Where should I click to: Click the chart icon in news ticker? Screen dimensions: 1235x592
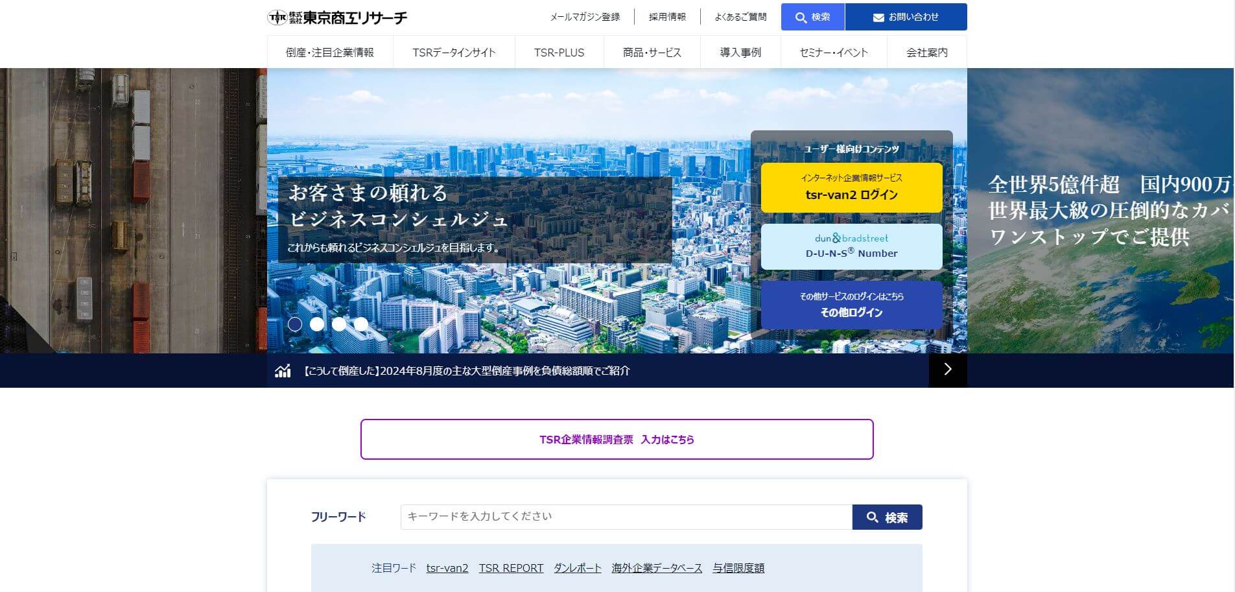283,371
